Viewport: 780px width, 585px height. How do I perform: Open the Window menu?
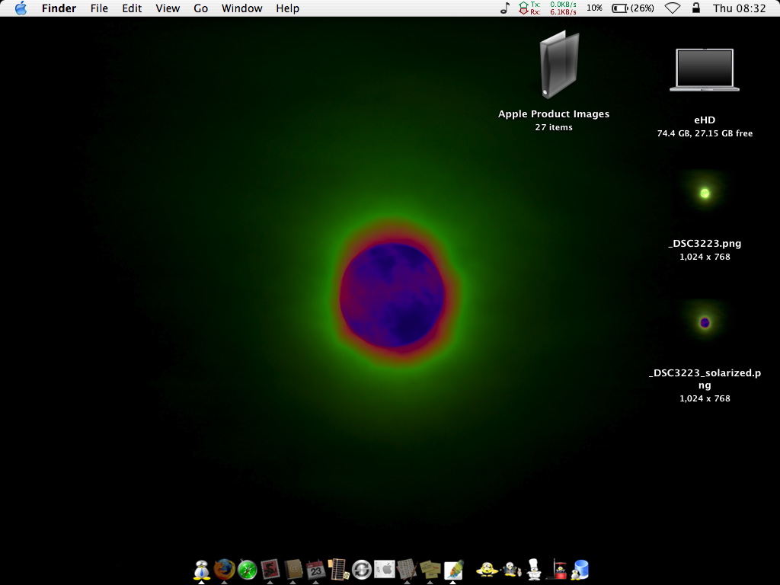click(x=241, y=8)
